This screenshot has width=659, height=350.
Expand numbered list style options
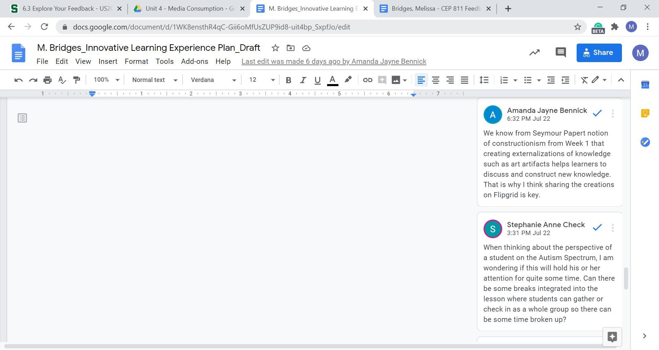point(515,80)
